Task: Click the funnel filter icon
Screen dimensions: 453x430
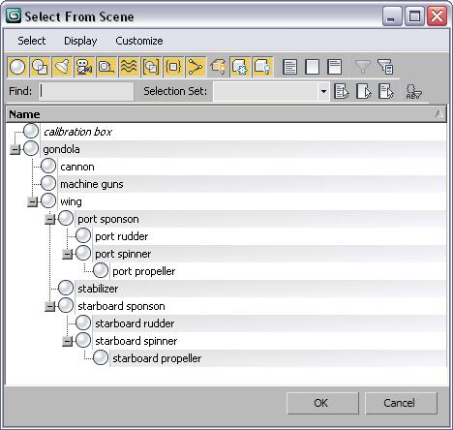Action: coord(362,67)
